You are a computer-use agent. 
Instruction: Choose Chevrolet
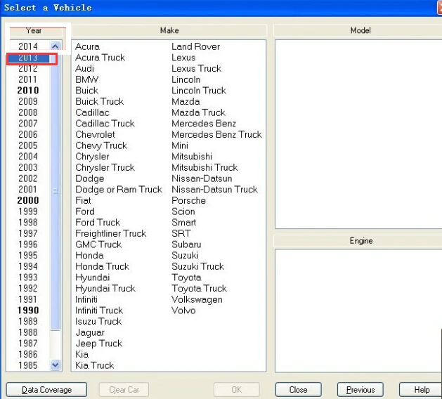click(x=95, y=134)
